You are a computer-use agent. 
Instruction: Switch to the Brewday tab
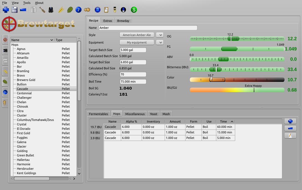123,21
